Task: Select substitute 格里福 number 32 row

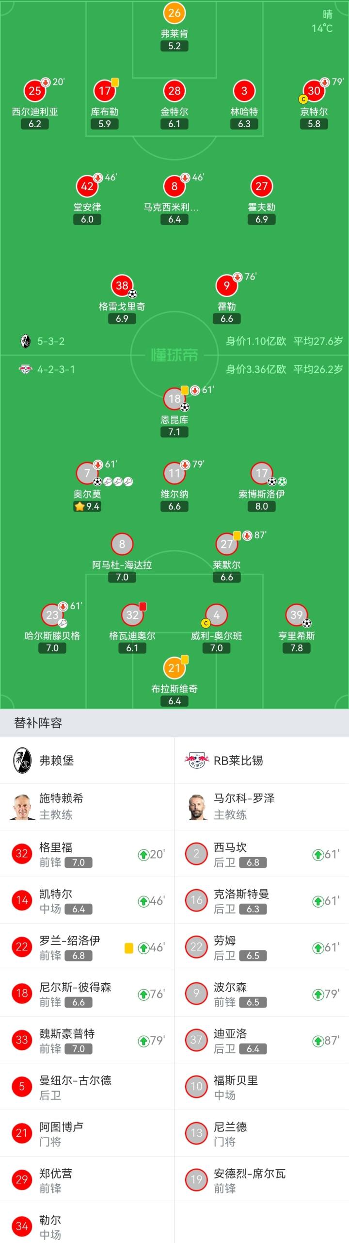Action: pyautogui.click(x=87, y=854)
